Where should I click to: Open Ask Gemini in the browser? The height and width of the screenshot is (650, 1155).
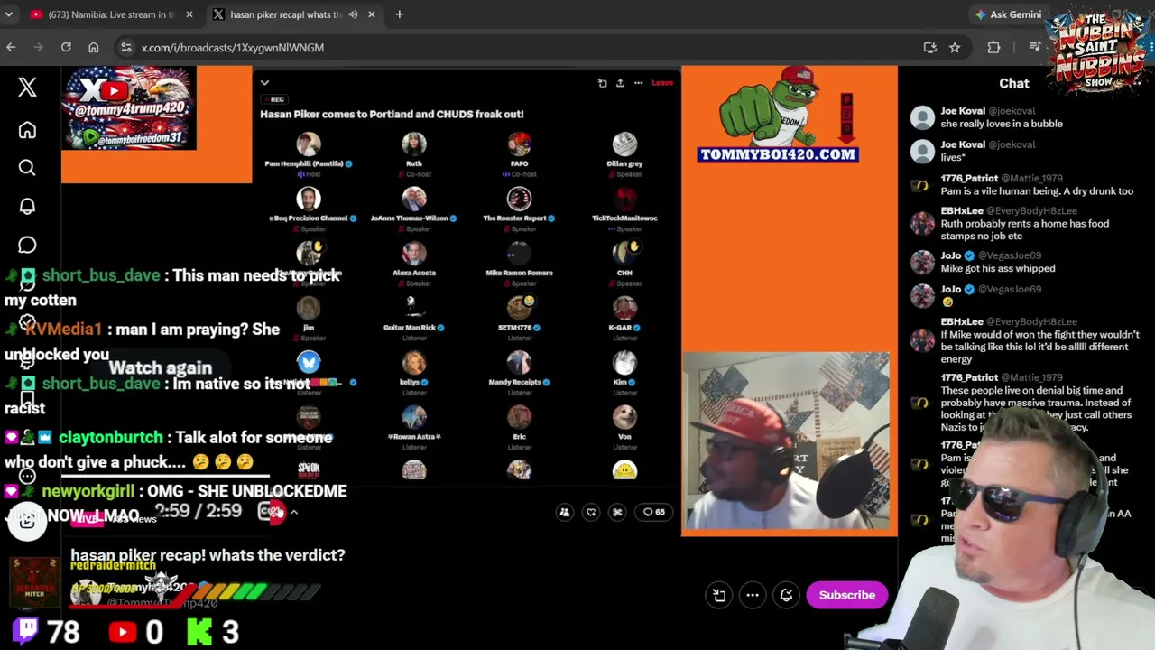1008,14
